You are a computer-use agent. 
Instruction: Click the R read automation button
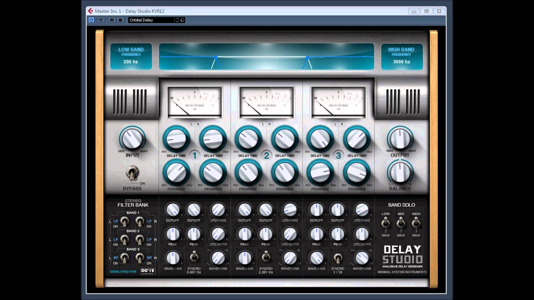tap(112, 20)
